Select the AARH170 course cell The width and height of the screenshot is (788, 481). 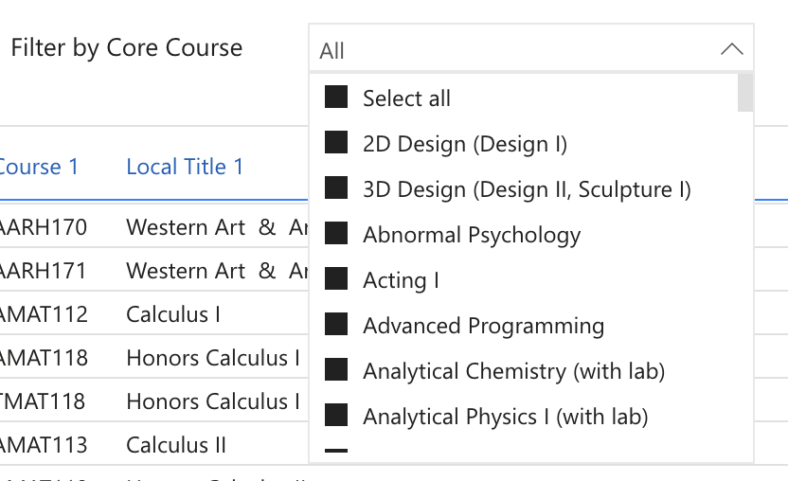tap(44, 227)
